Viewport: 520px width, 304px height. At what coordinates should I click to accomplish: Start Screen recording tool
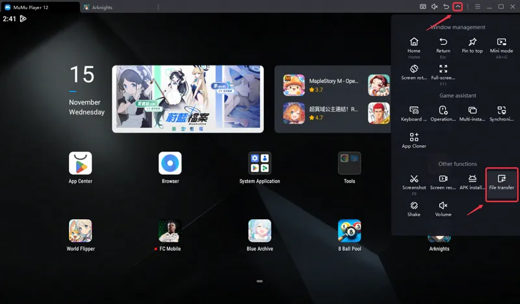[x=443, y=179]
